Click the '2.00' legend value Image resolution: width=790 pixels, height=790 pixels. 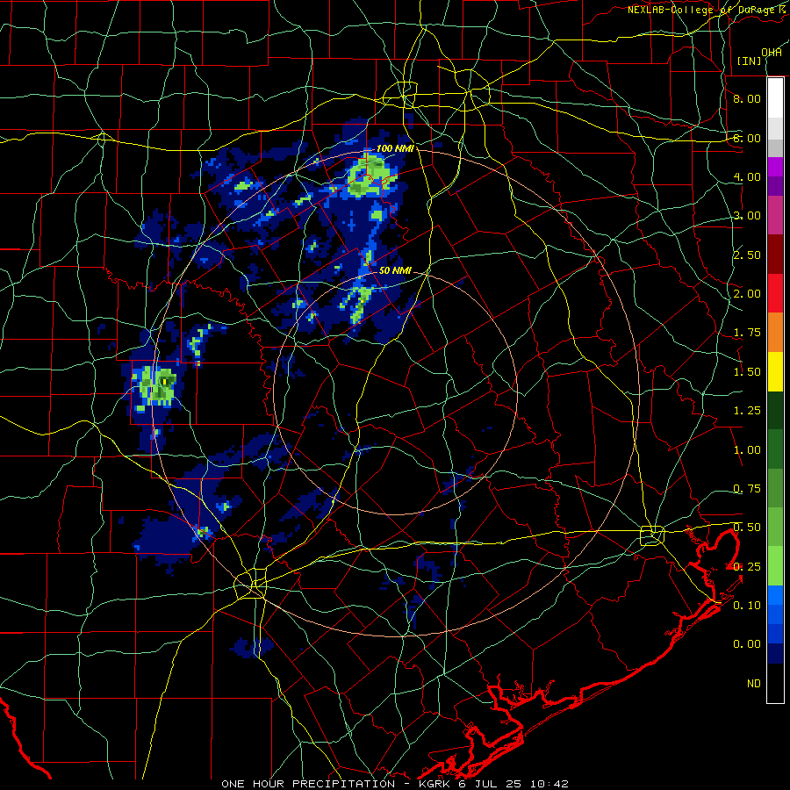747,294
